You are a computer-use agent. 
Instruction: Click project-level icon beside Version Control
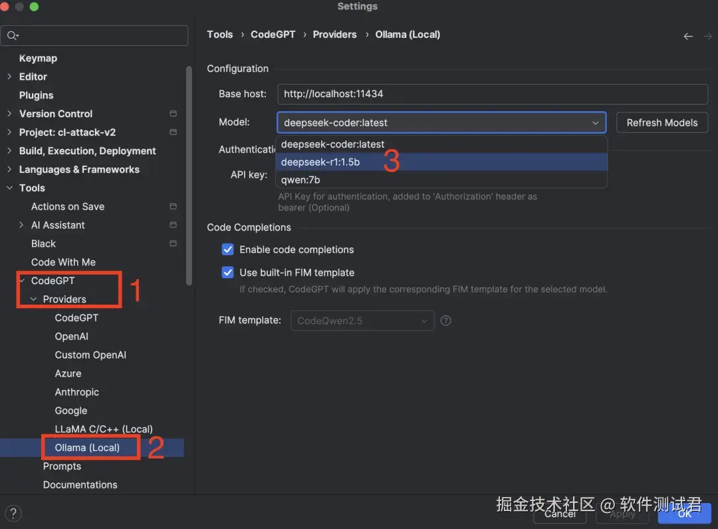click(173, 113)
